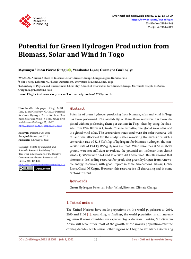191x259 pixels.
Task: Click the footer DOI: 10.4236/sgre.2022.132002 text
Action: pos(37,239)
